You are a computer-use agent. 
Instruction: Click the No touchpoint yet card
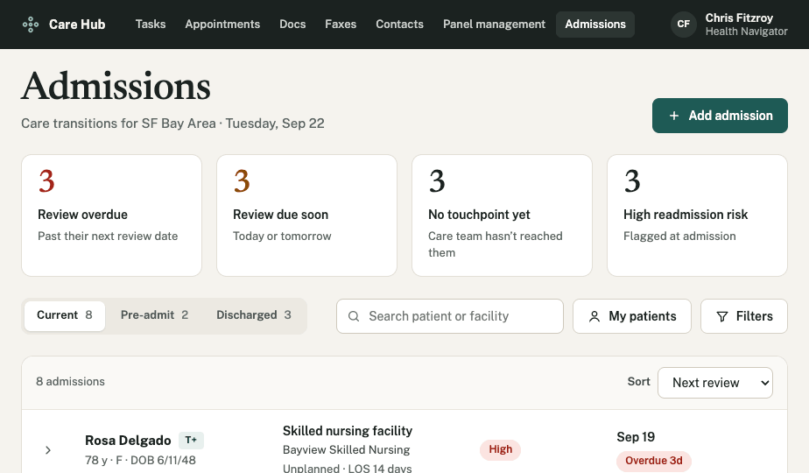502,215
